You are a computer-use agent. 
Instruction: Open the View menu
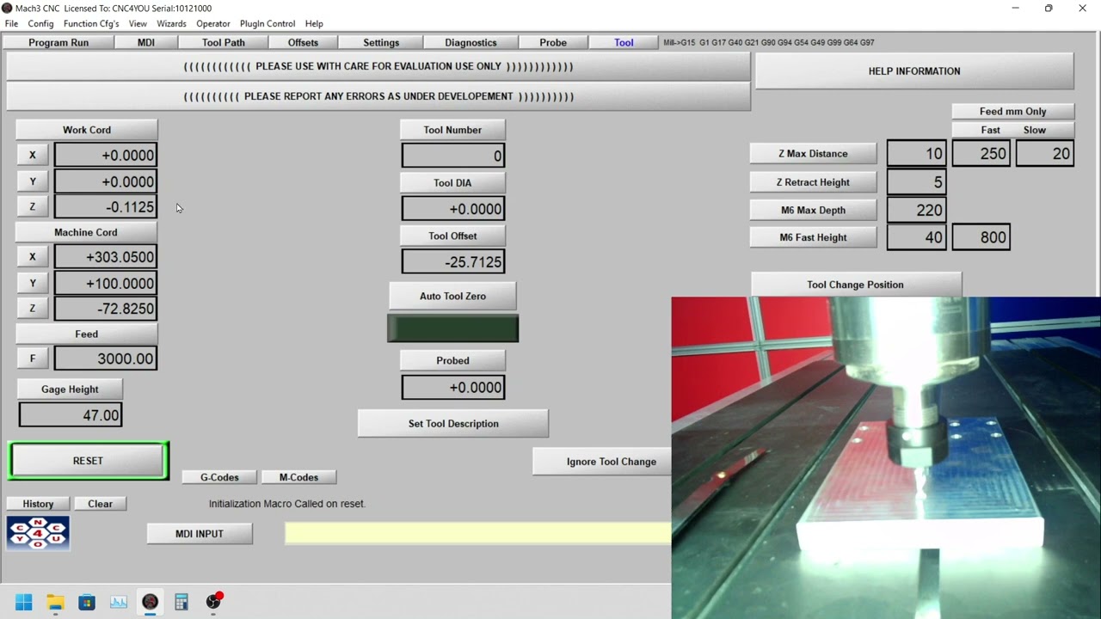pyautogui.click(x=138, y=23)
